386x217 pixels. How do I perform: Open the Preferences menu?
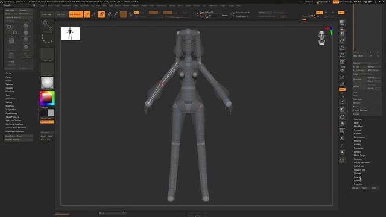tap(161, 5)
